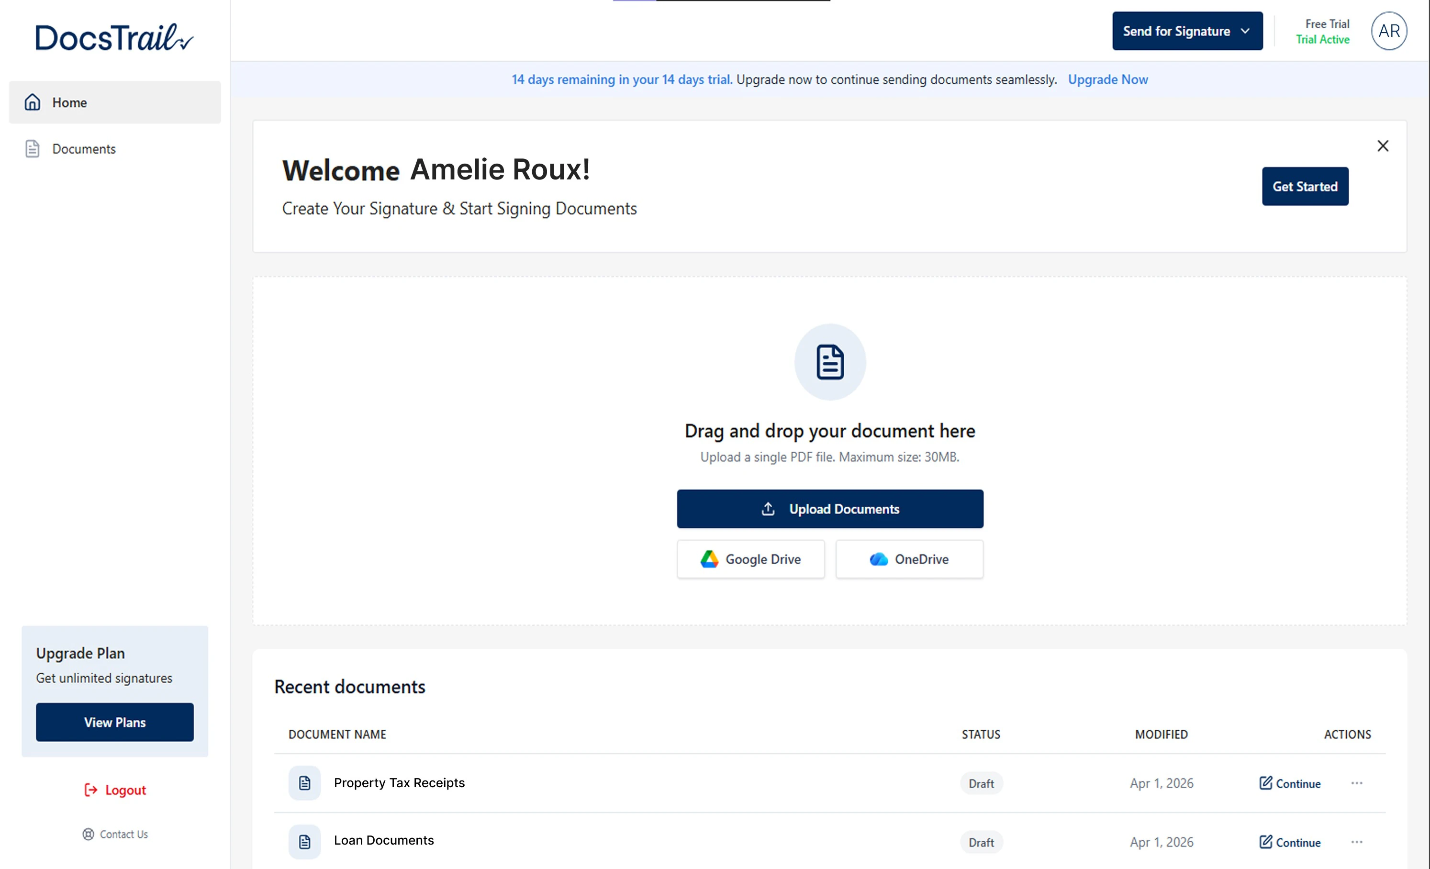Select the Home menu item

click(70, 102)
